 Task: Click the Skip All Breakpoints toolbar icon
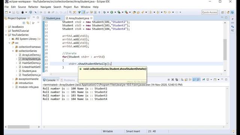pos(36,12)
